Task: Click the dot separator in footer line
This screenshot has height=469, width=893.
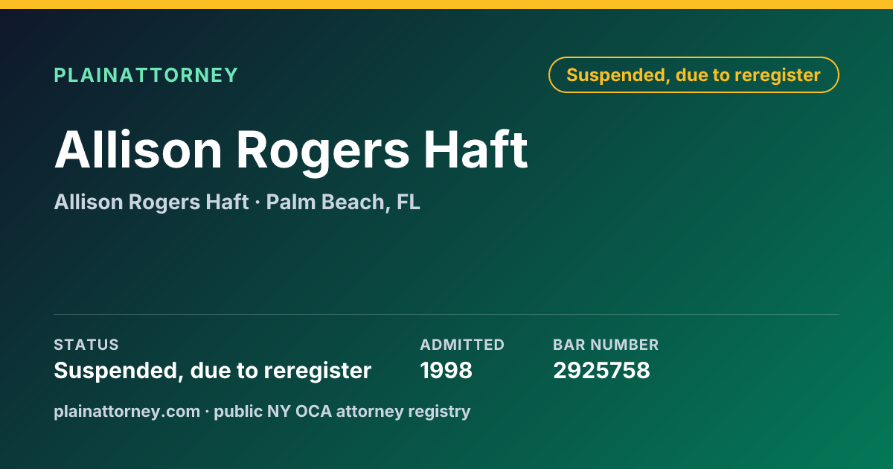Action: click(x=207, y=411)
